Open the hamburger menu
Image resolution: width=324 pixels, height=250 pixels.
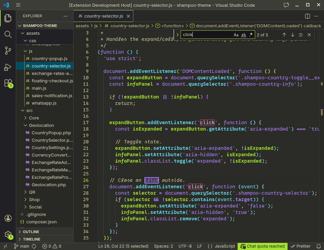(x=18, y=5)
